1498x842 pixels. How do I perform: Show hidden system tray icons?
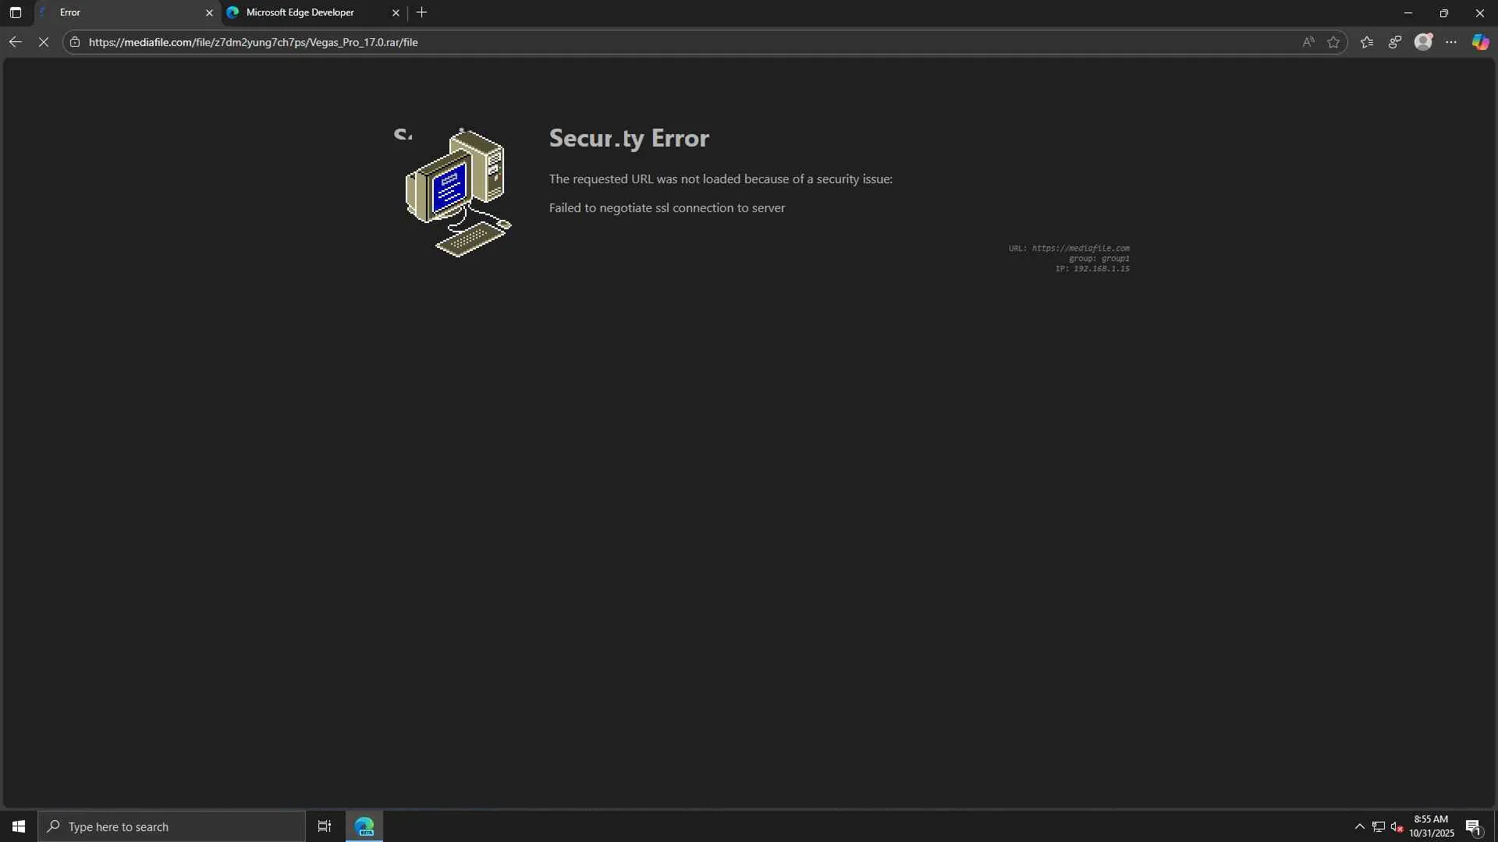click(1359, 826)
